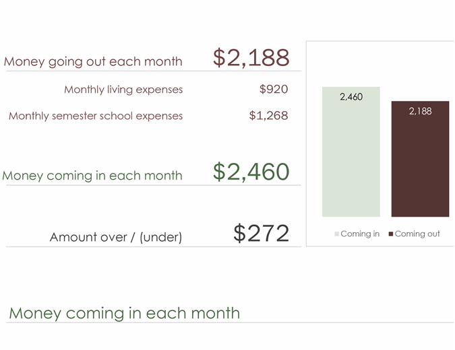This screenshot has width=455, height=350.
Task: Click the bottom Money coming in section heading
Action: 124,313
